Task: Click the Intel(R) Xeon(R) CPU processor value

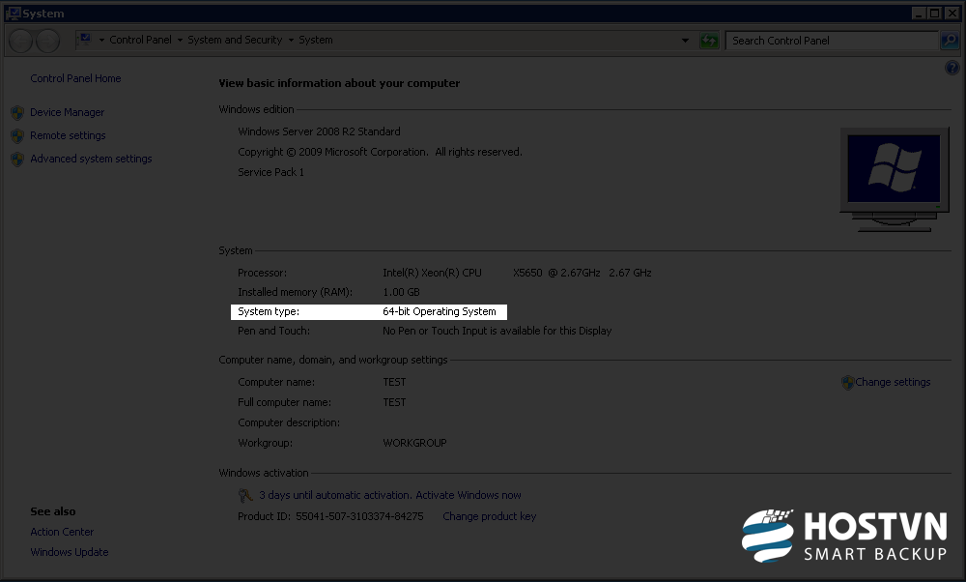Action: pyautogui.click(x=517, y=273)
